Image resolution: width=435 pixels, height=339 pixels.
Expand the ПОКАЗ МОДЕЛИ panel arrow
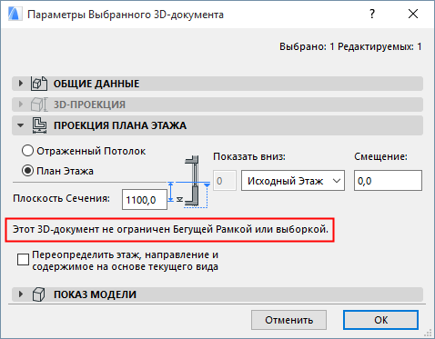(20, 294)
